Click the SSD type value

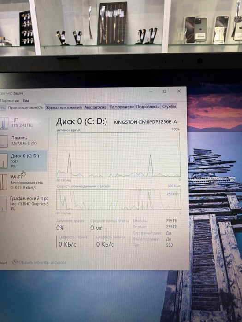pyautogui.click(x=170, y=245)
